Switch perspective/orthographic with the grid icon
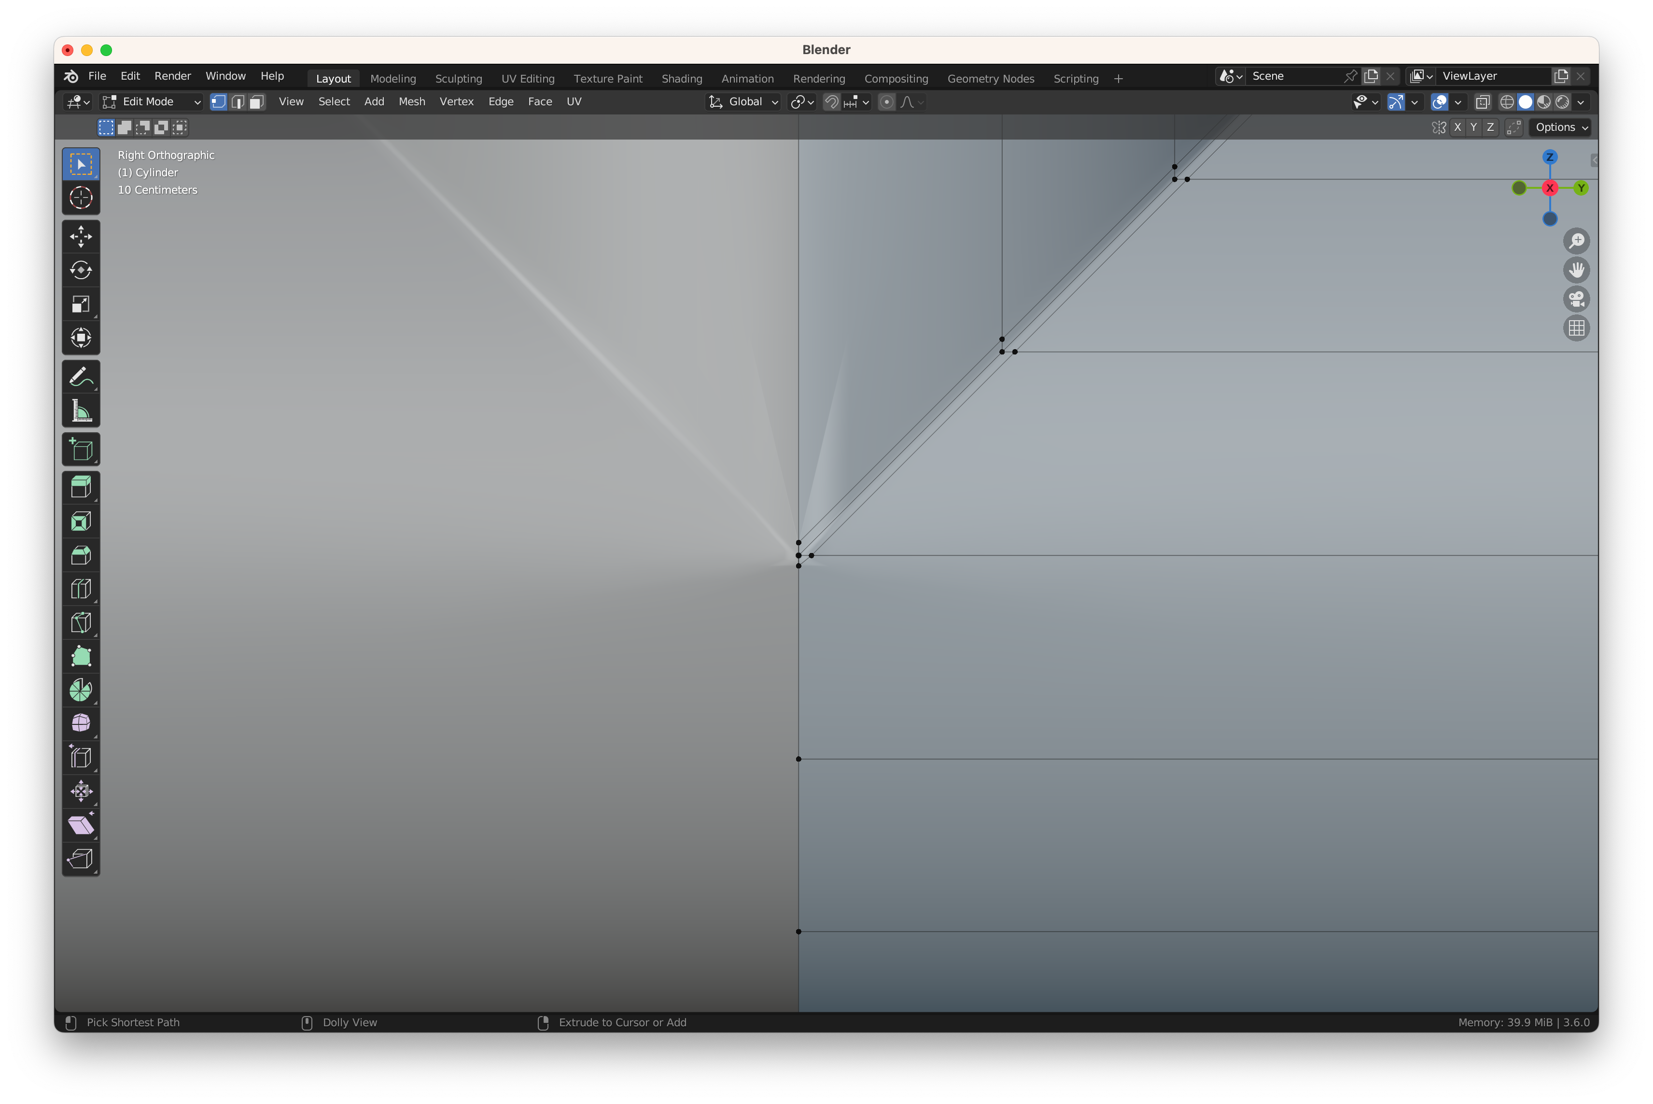The height and width of the screenshot is (1104, 1653). pos(1576,328)
